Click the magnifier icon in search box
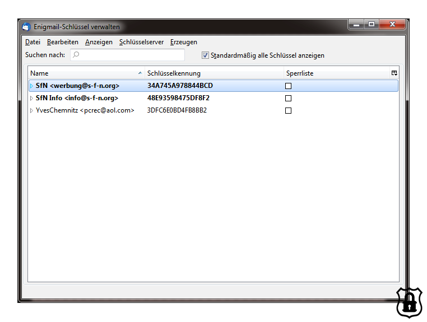 pos(76,54)
